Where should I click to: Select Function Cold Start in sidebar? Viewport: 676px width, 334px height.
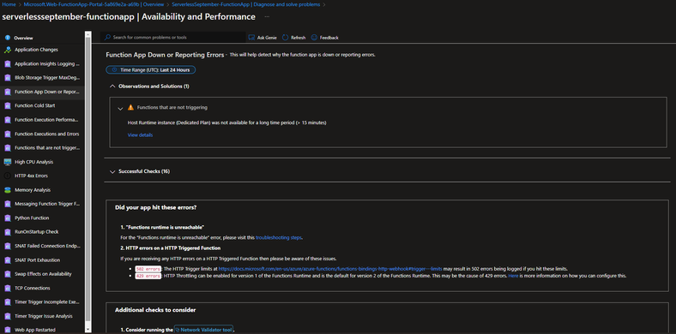35,105
